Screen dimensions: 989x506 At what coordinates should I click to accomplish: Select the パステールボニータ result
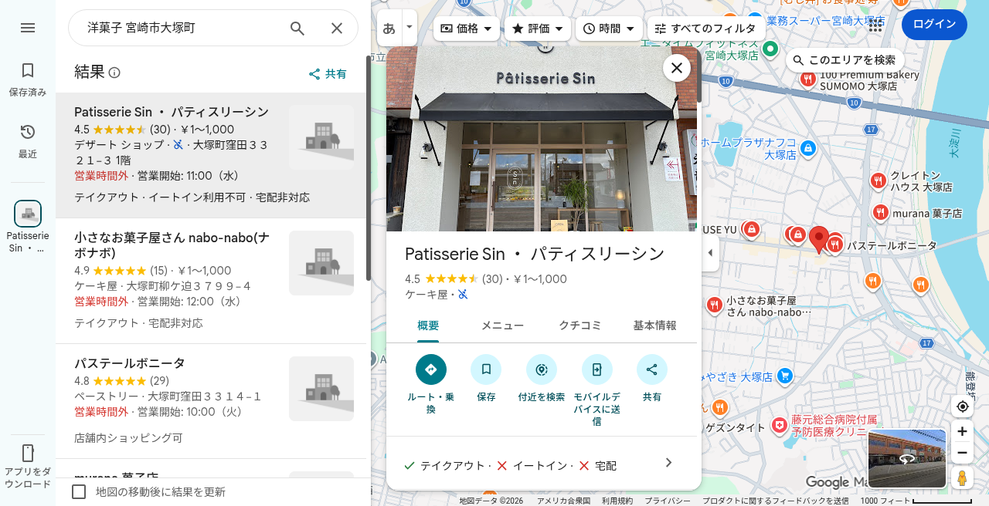click(x=211, y=402)
